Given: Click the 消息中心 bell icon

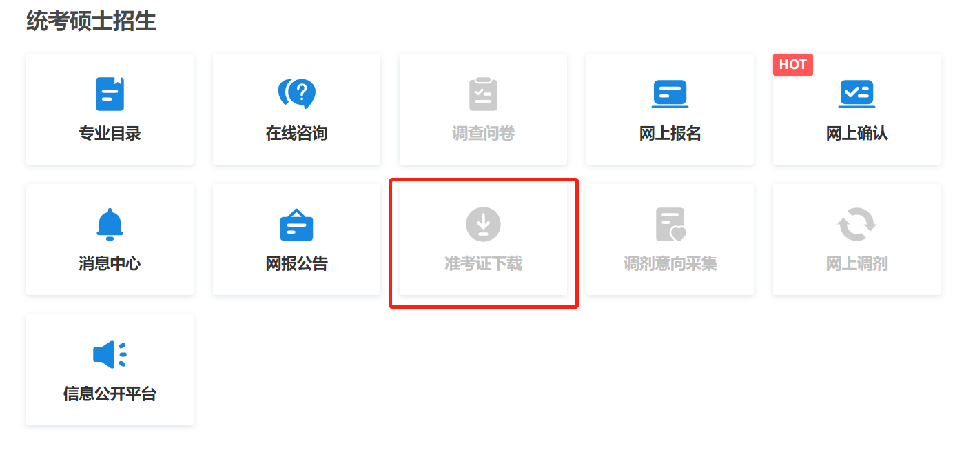Looking at the screenshot, I should [110, 224].
